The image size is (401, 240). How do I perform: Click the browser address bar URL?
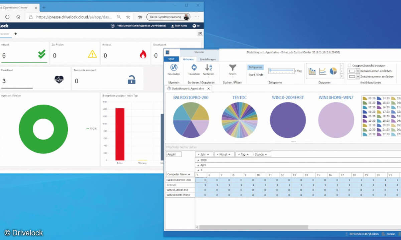(74, 17)
